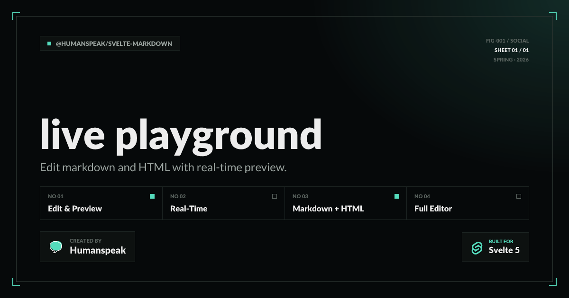Click the Built for Svelte 5 badge
The height and width of the screenshot is (298, 569).
pos(496,247)
